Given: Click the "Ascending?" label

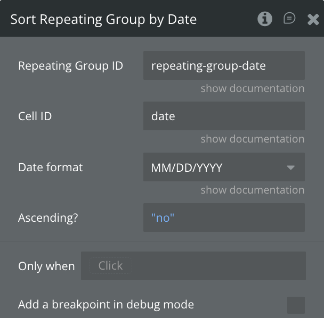Looking at the screenshot, I should click(x=48, y=217).
